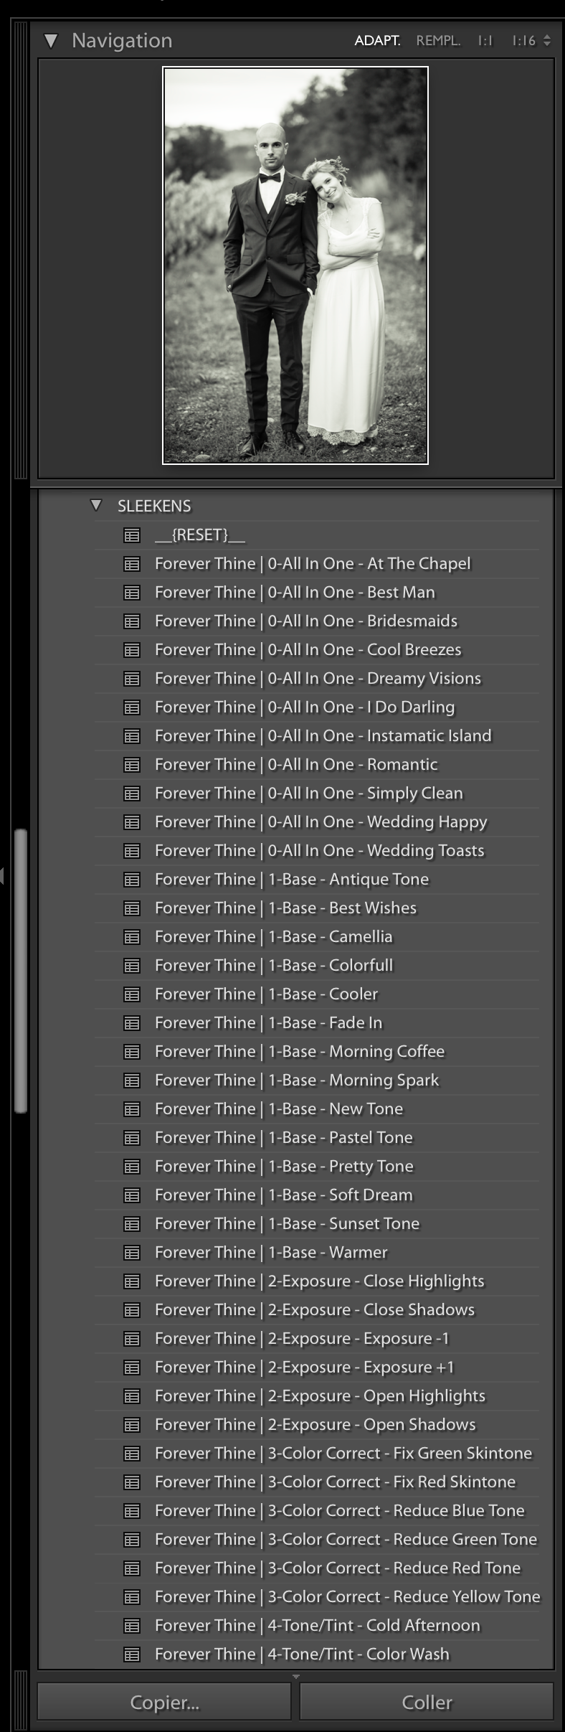The image size is (565, 1732).
Task: Click the icon beside Pretty Tone preset
Action: tap(132, 1167)
